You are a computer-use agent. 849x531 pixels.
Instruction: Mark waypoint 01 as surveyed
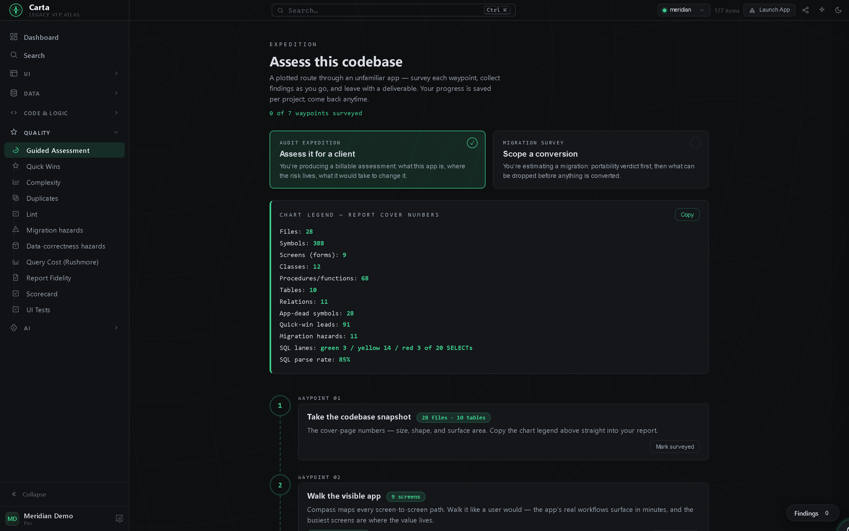click(x=675, y=447)
